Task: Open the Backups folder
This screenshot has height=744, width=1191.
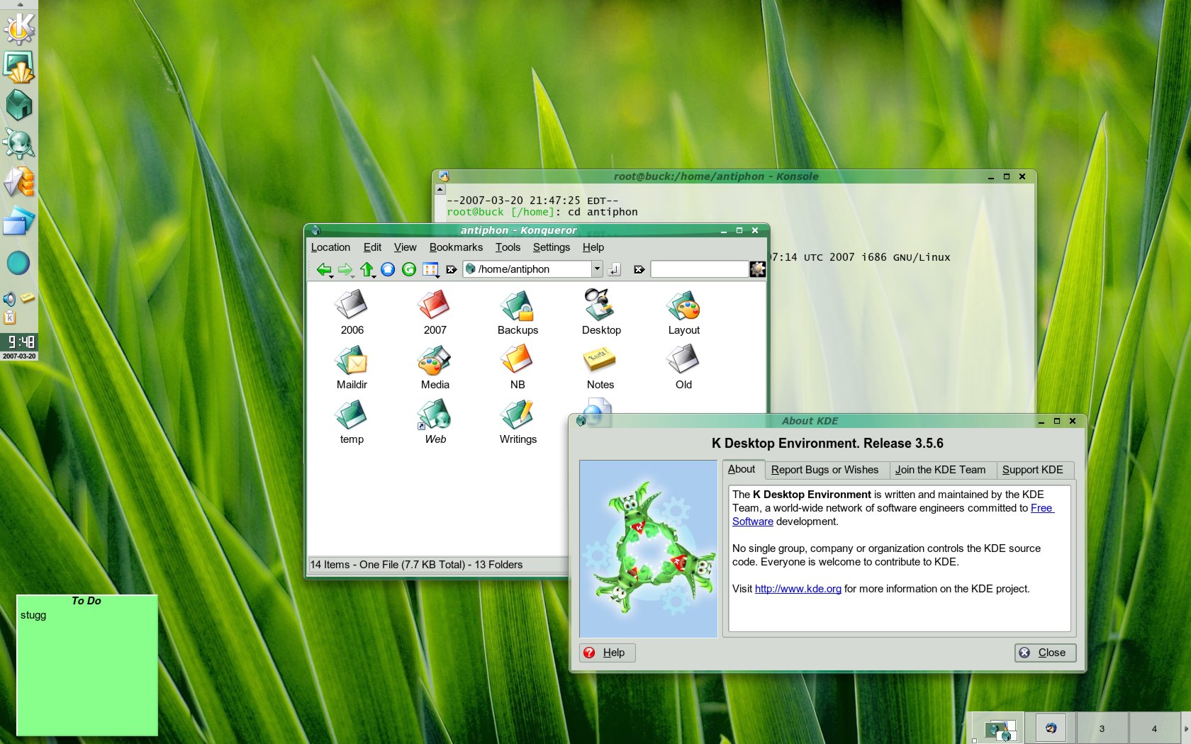Action: (518, 312)
